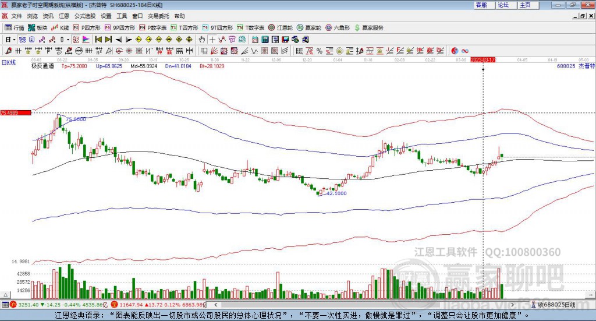Click the triangle angle tool icon
The height and width of the screenshot is (321, 596).
point(109,51)
